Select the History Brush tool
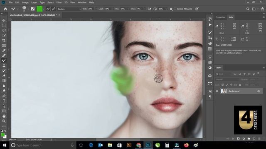 4,71
